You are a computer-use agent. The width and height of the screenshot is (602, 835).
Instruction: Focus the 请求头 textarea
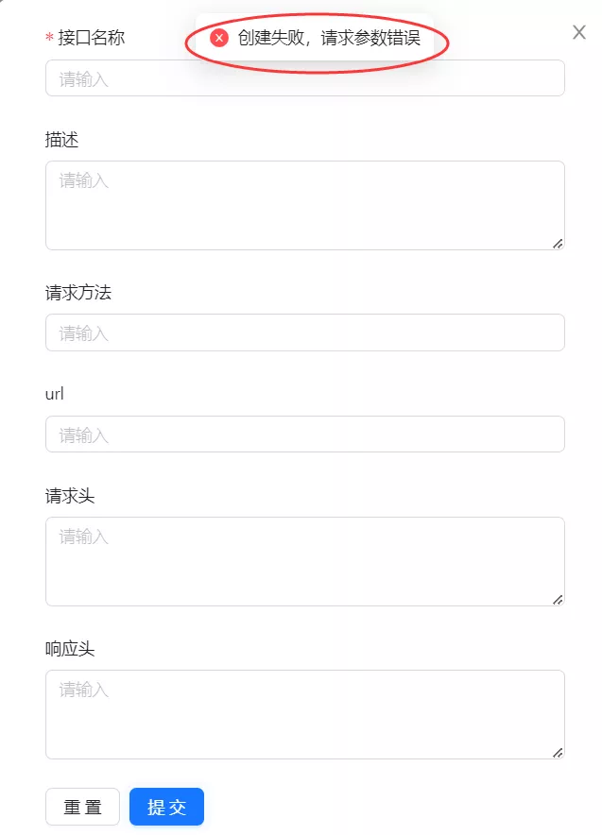coord(304,562)
